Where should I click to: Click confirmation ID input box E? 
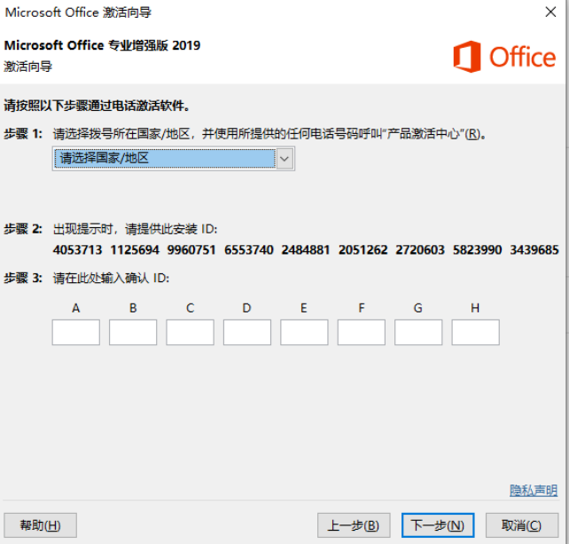point(304,332)
